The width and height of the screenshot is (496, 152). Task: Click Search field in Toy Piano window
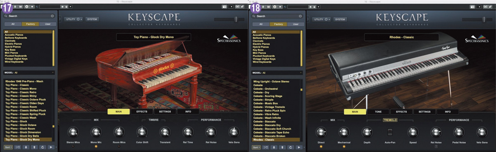29,16
